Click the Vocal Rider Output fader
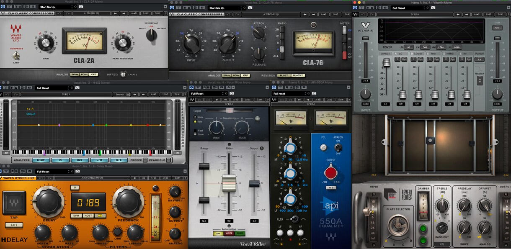 point(254,183)
